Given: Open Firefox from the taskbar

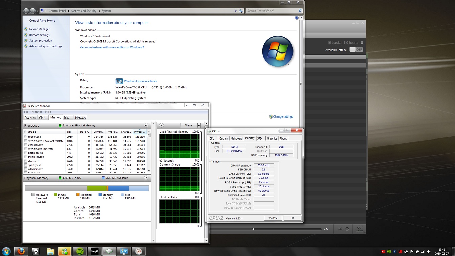Looking at the screenshot, I should [x=21, y=251].
